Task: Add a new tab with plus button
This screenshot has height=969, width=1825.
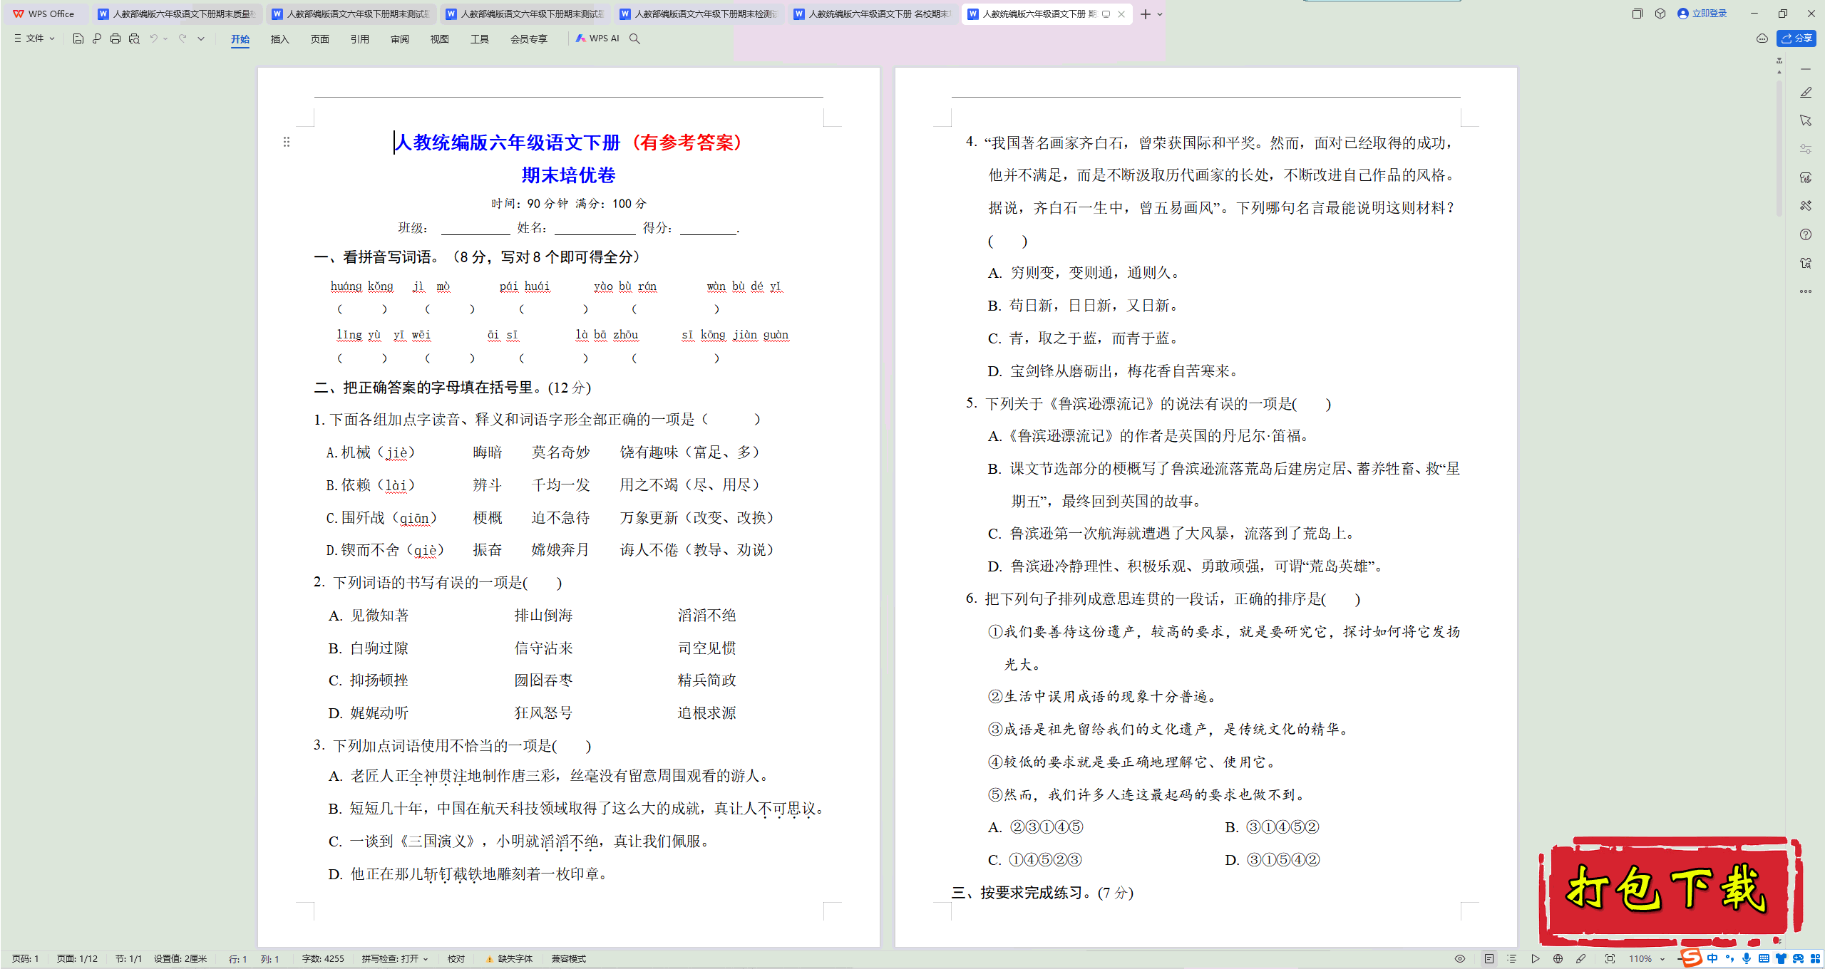Action: click(x=1146, y=14)
